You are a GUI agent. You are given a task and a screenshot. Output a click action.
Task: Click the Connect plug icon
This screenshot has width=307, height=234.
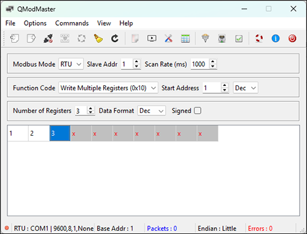coord(48,39)
